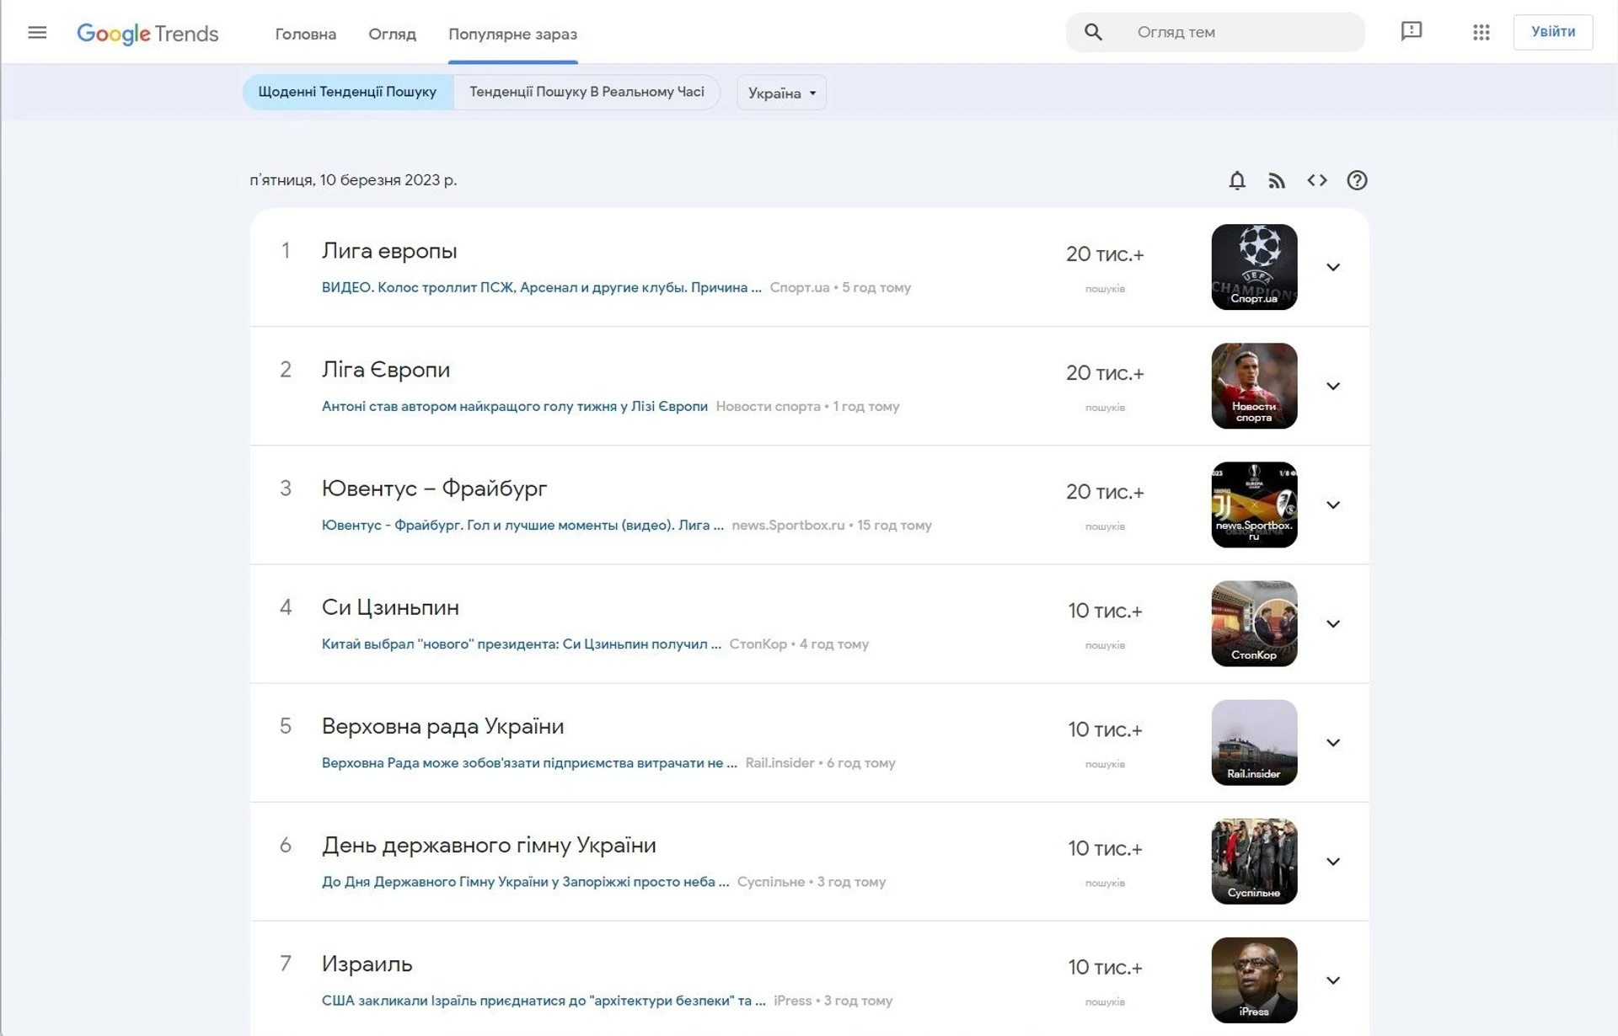Open the 'Україна' country dropdown
Viewport: 1618px width, 1036px height.
[x=782, y=93]
